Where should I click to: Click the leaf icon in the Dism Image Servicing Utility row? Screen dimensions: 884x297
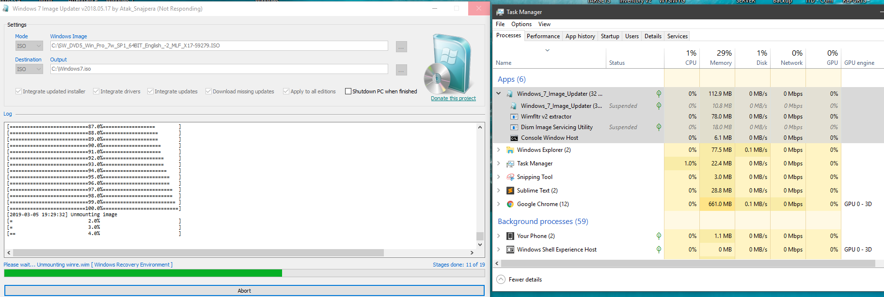point(659,127)
